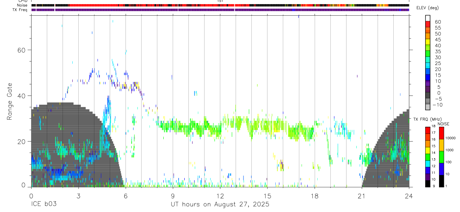Click the Noise row label at top left

(x=22, y=5)
